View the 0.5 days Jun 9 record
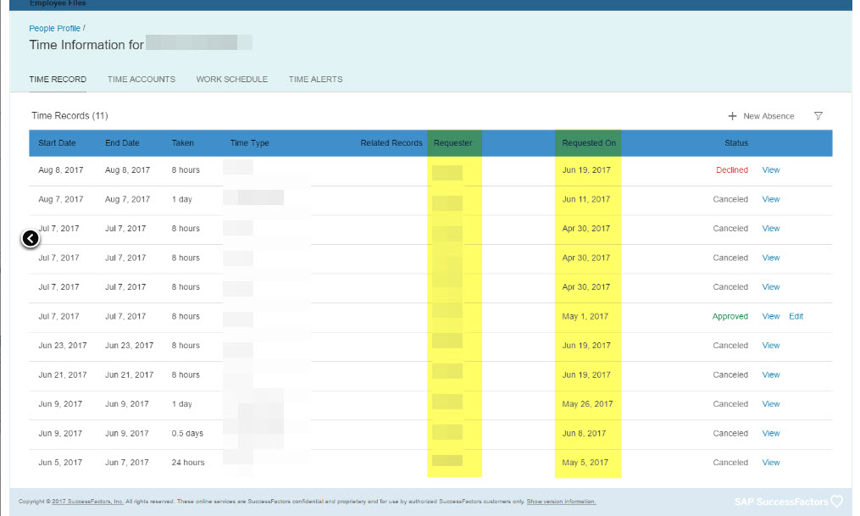 point(770,433)
